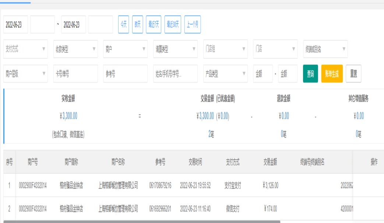Select the 上一个月 date shortcut
384x223 pixels.
[x=192, y=25]
